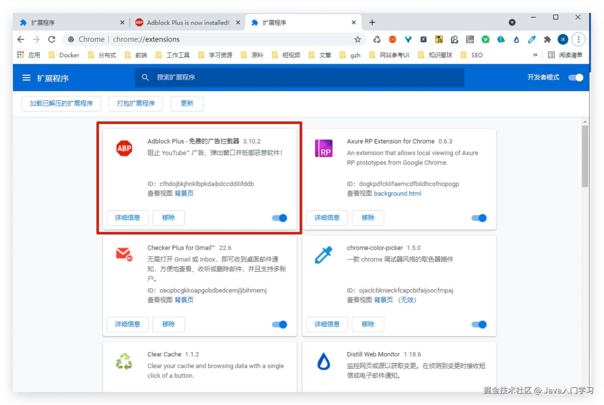
Task: Click the Clear Cache card icon
Action: [x=124, y=361]
